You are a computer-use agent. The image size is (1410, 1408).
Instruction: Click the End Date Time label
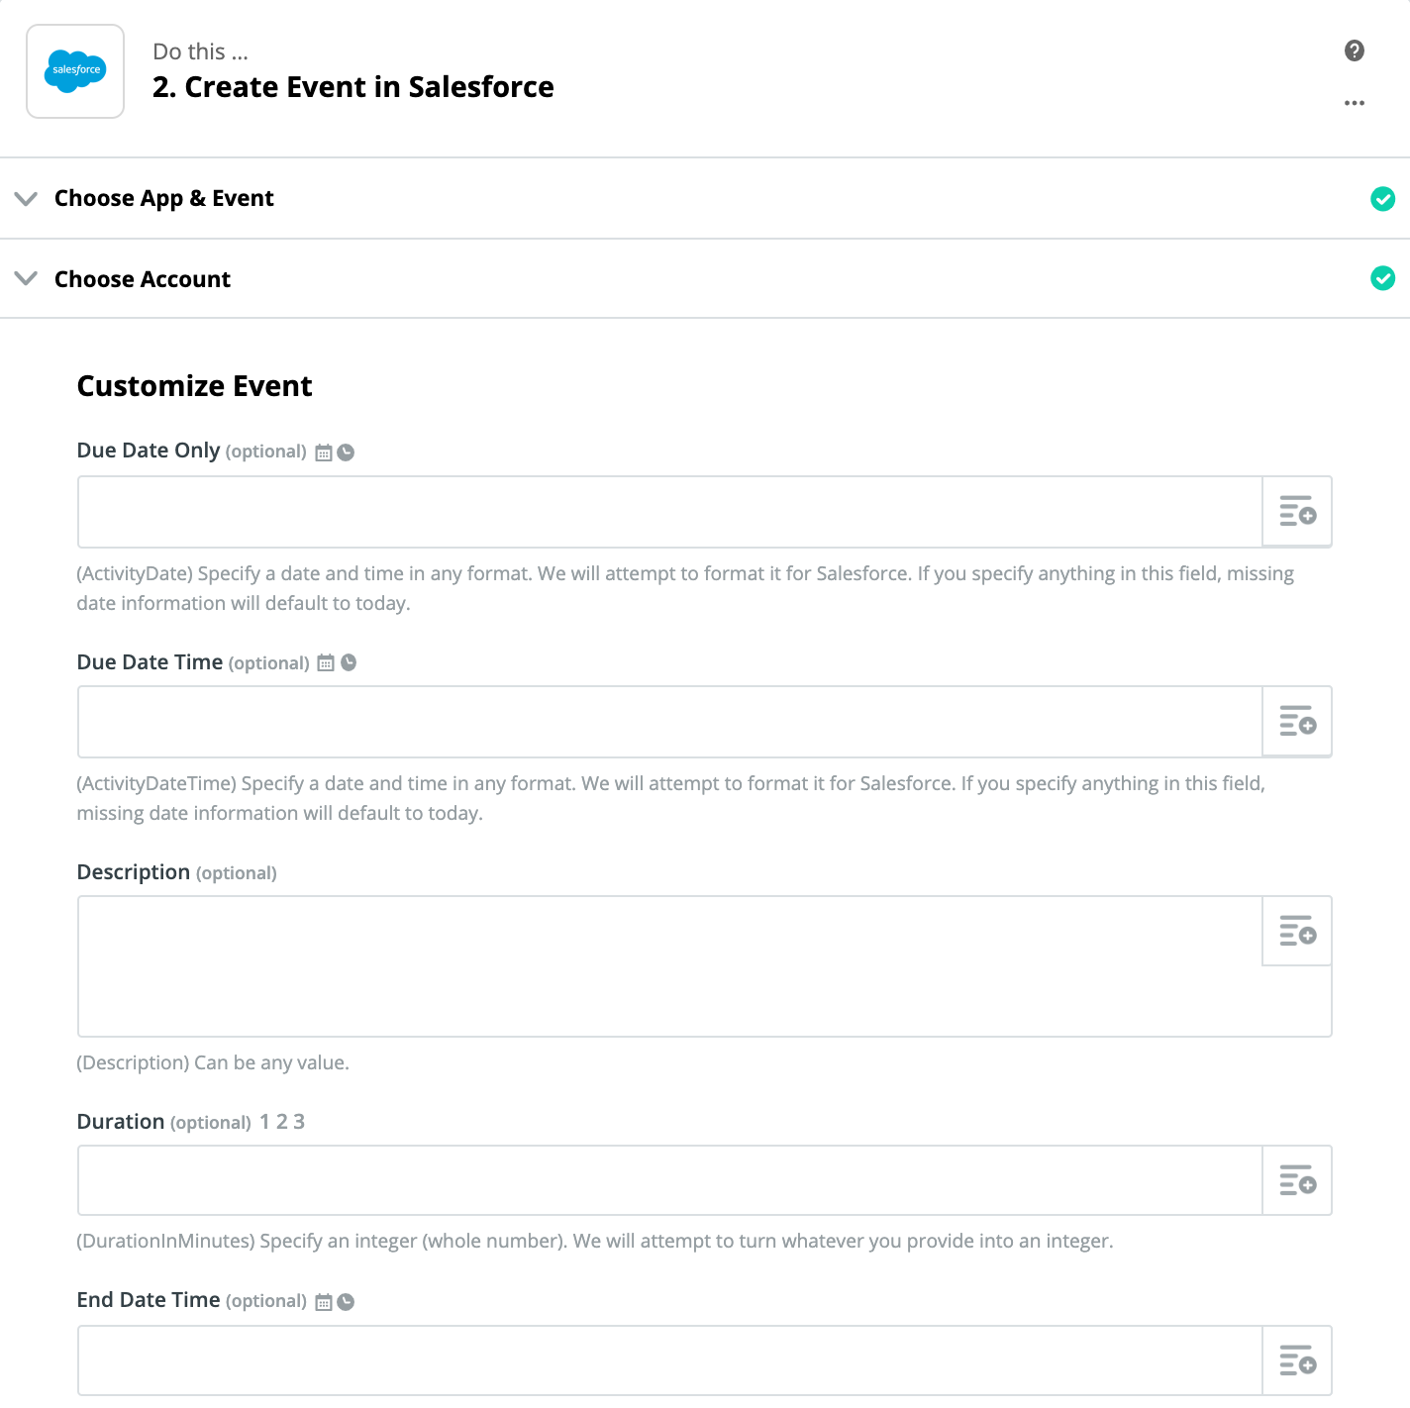coord(149,1300)
